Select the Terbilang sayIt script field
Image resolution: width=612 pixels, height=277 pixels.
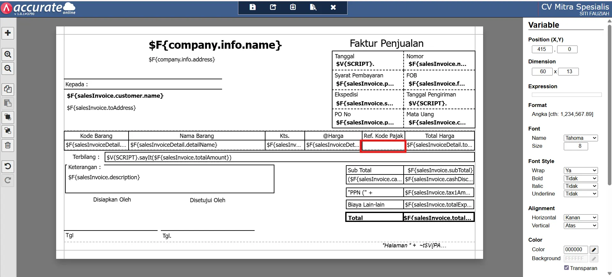point(289,158)
